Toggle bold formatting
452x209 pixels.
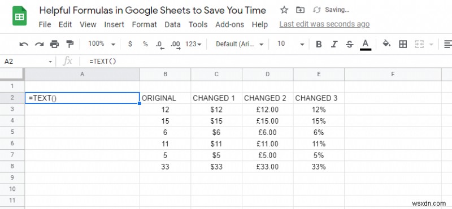click(x=319, y=44)
